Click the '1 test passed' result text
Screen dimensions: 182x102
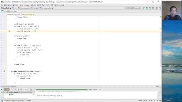click(93, 90)
